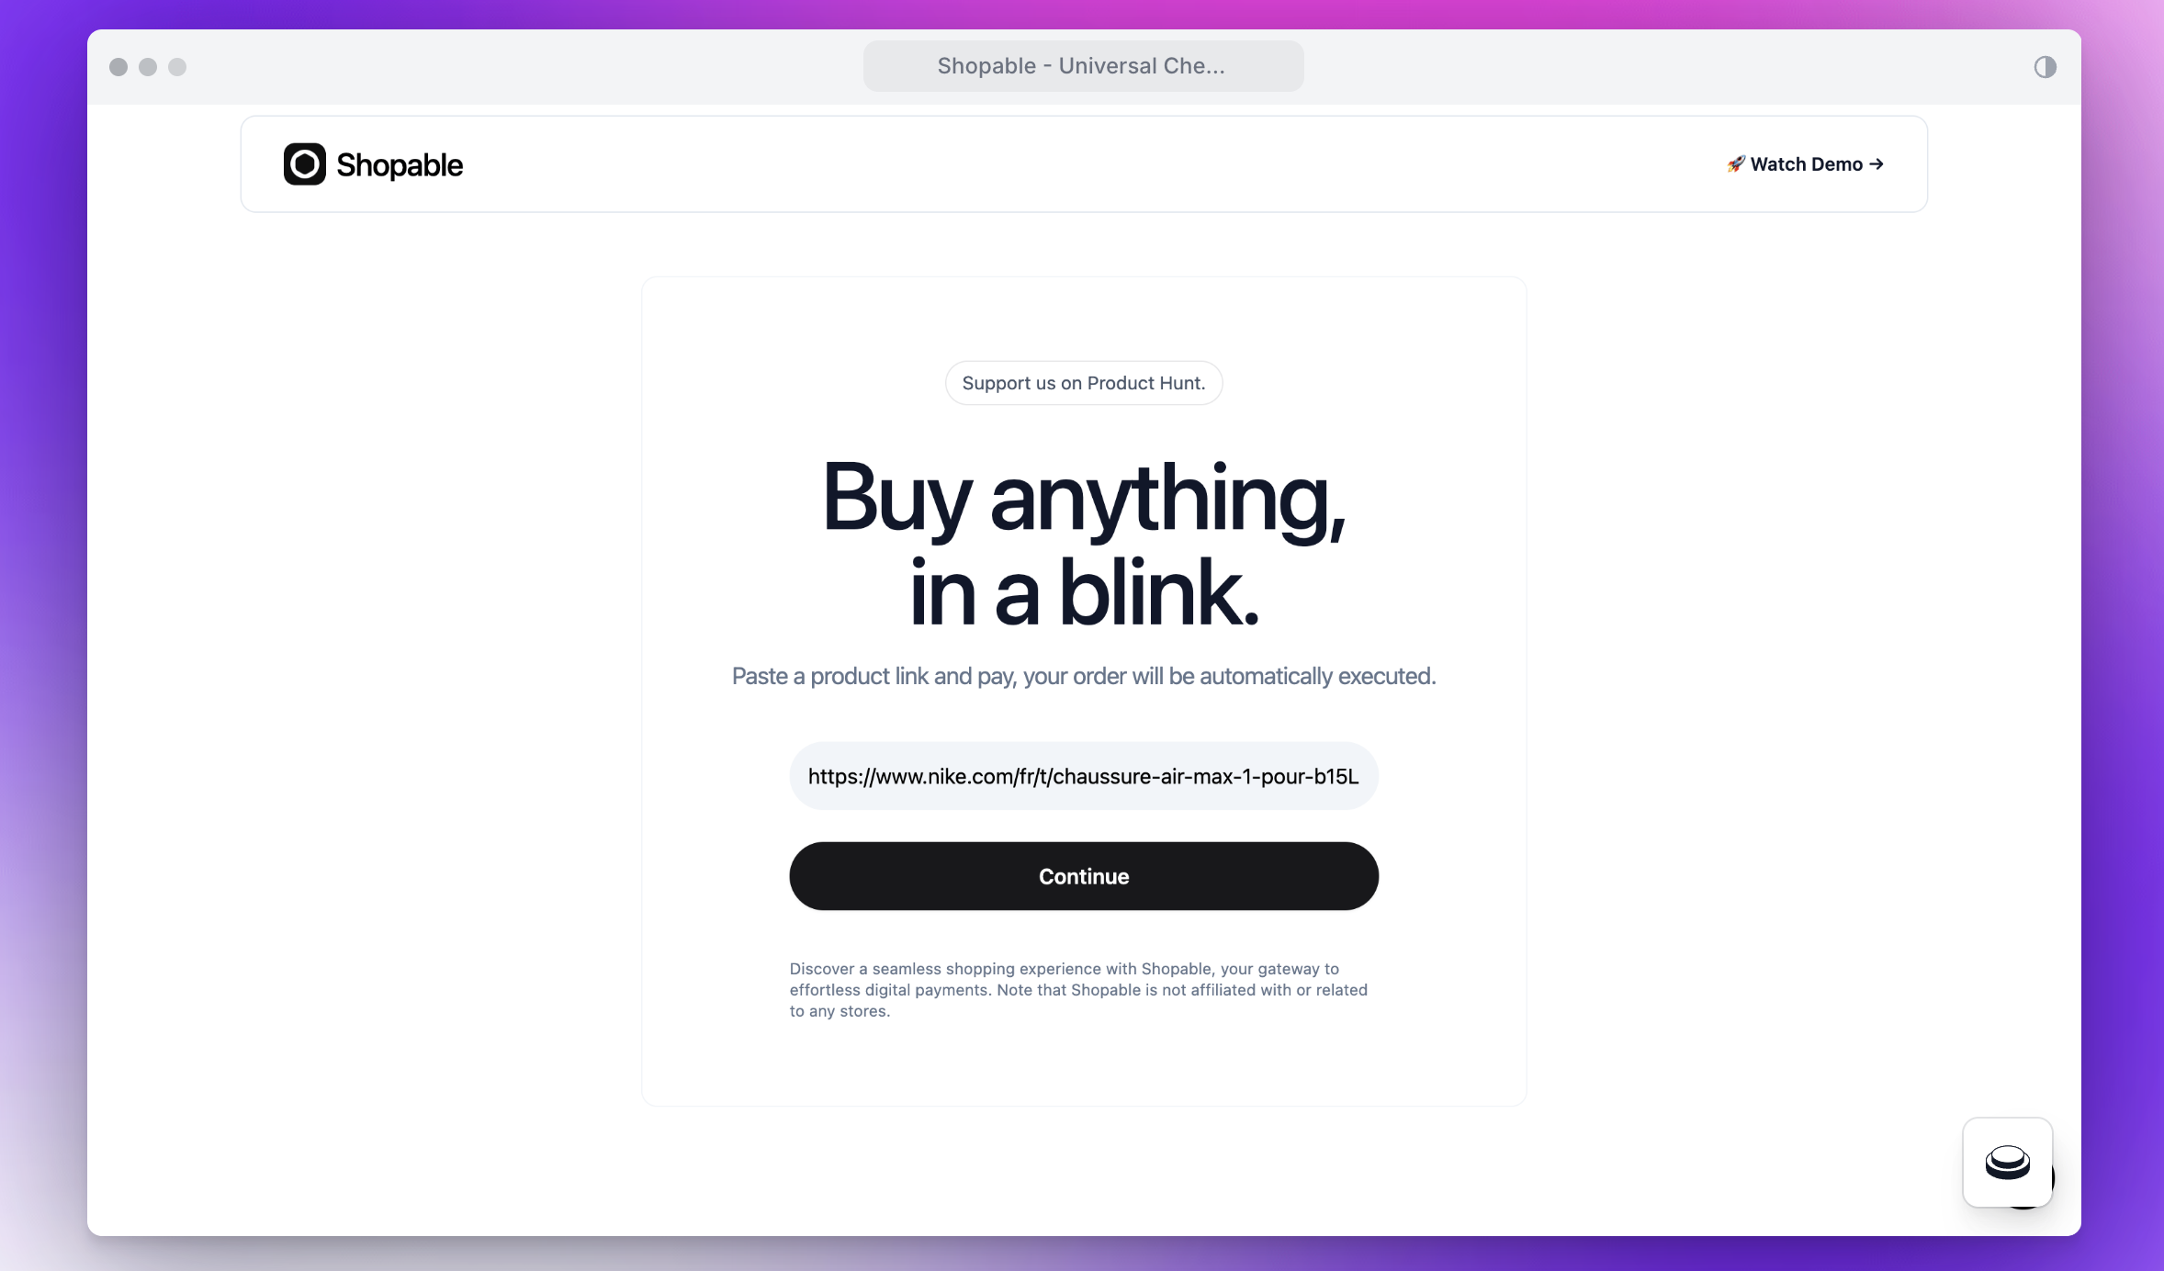Open the Watch Demo link
Image resolution: width=2164 pixels, height=1271 pixels.
coord(1806,164)
